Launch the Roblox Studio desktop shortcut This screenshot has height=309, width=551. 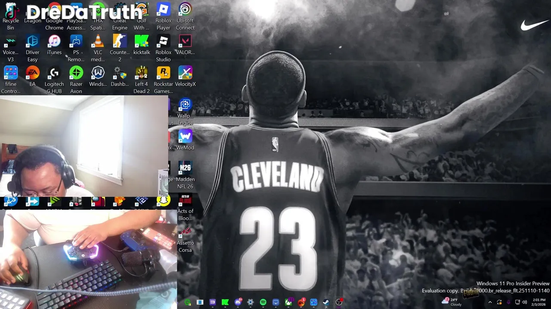click(x=164, y=48)
